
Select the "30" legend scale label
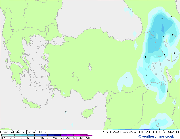click(x=62, y=138)
